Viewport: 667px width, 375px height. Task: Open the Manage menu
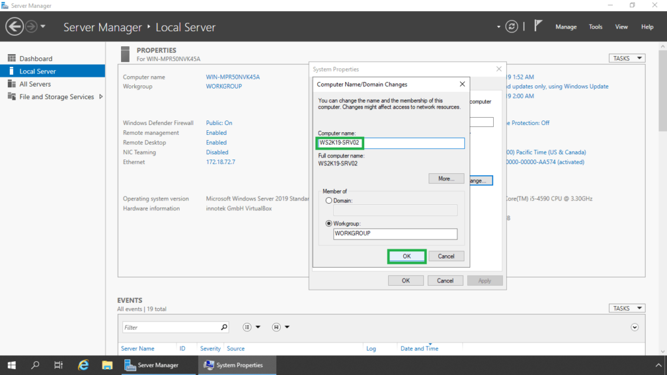pos(566,27)
